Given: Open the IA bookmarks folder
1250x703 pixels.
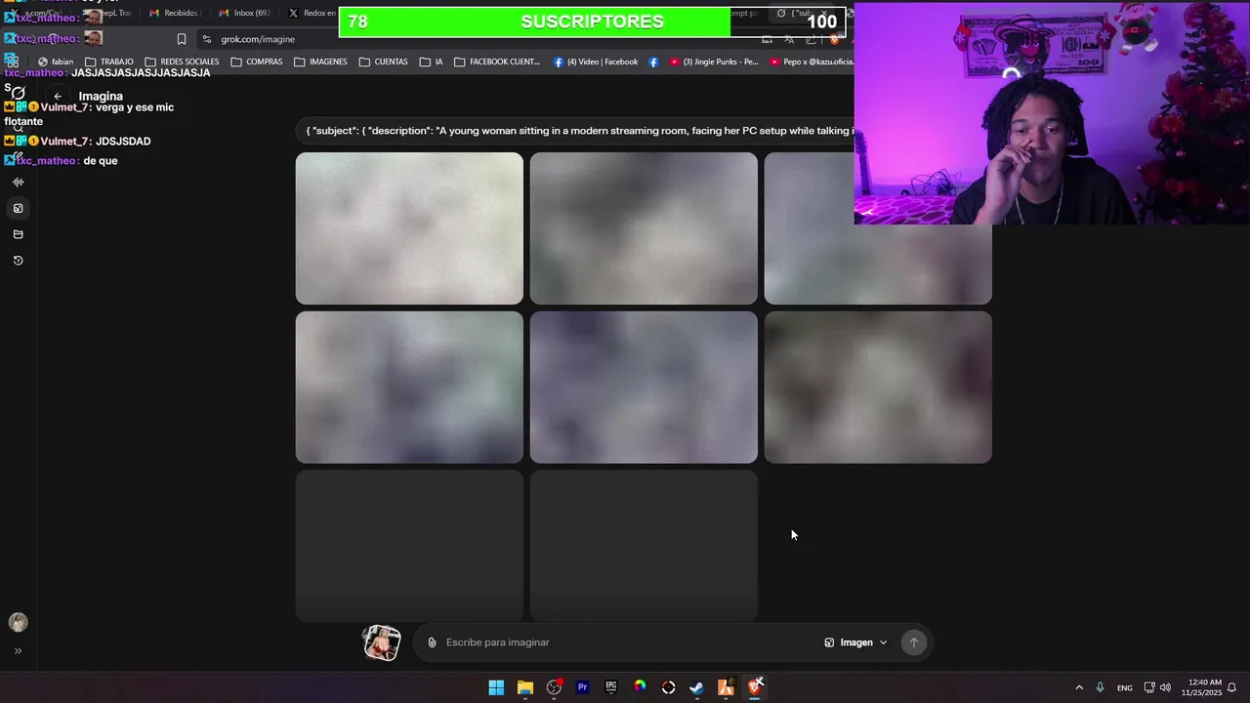Looking at the screenshot, I should (x=432, y=62).
